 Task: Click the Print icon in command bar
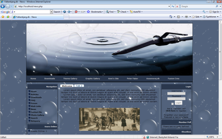pyautogui.click(x=186, y=17)
